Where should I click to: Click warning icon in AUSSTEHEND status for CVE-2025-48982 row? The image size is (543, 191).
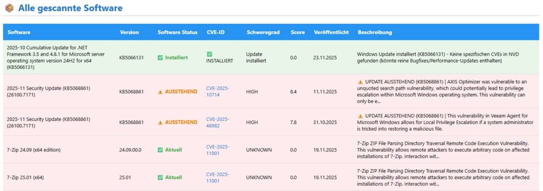coord(160,123)
